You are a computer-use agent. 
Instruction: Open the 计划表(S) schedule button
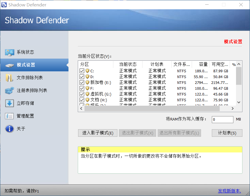227,133
